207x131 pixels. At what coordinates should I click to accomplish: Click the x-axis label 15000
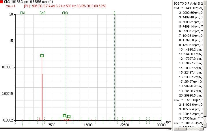click(x=88, y=125)
